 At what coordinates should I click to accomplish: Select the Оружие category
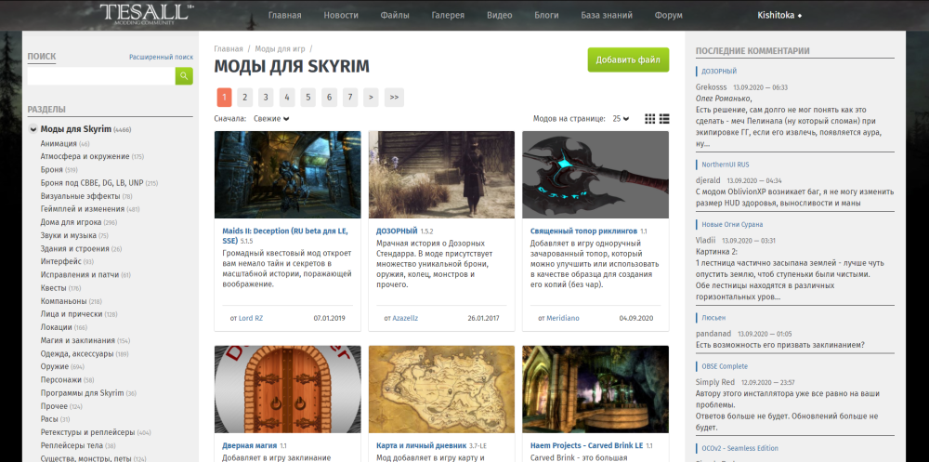pyautogui.click(x=55, y=366)
